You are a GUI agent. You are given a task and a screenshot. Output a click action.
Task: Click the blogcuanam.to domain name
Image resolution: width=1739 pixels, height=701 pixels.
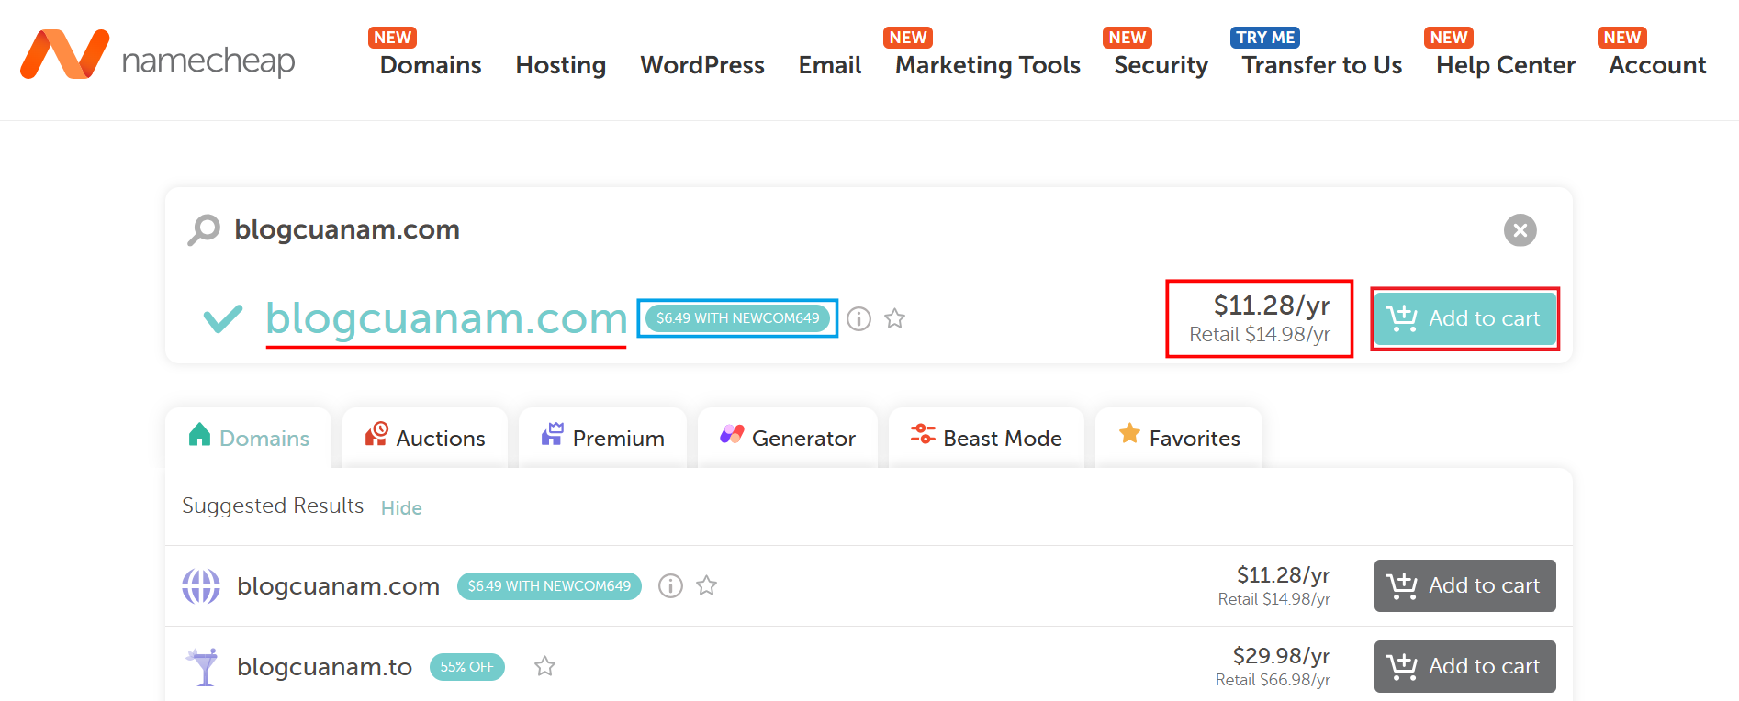324,667
